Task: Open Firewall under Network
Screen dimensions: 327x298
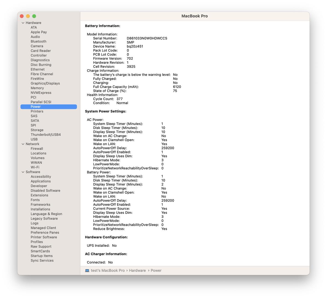Action: (x=37, y=149)
